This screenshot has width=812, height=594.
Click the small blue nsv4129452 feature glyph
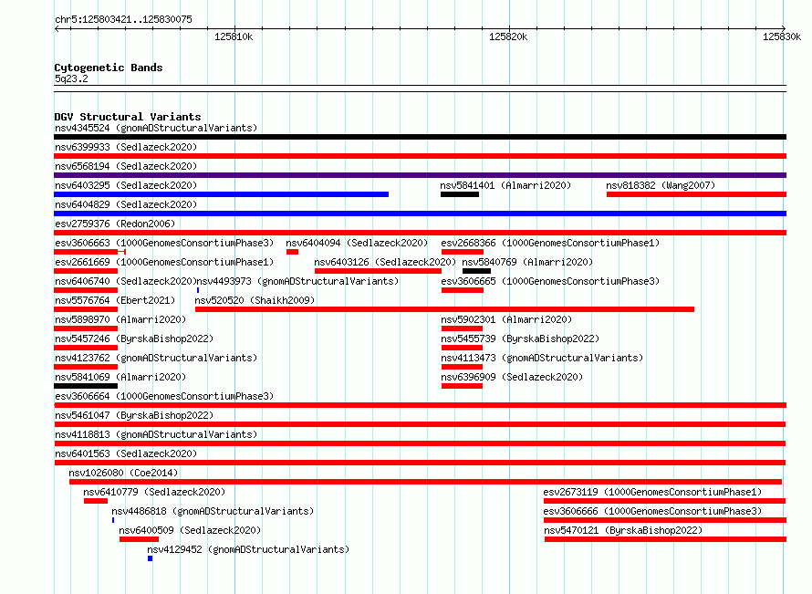[151, 558]
